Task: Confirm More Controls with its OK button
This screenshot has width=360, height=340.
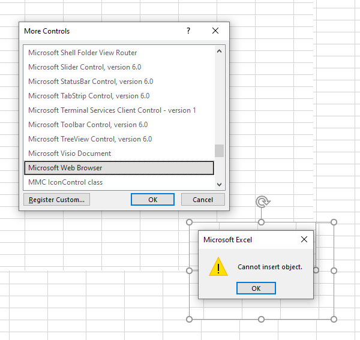Action: [x=152, y=200]
